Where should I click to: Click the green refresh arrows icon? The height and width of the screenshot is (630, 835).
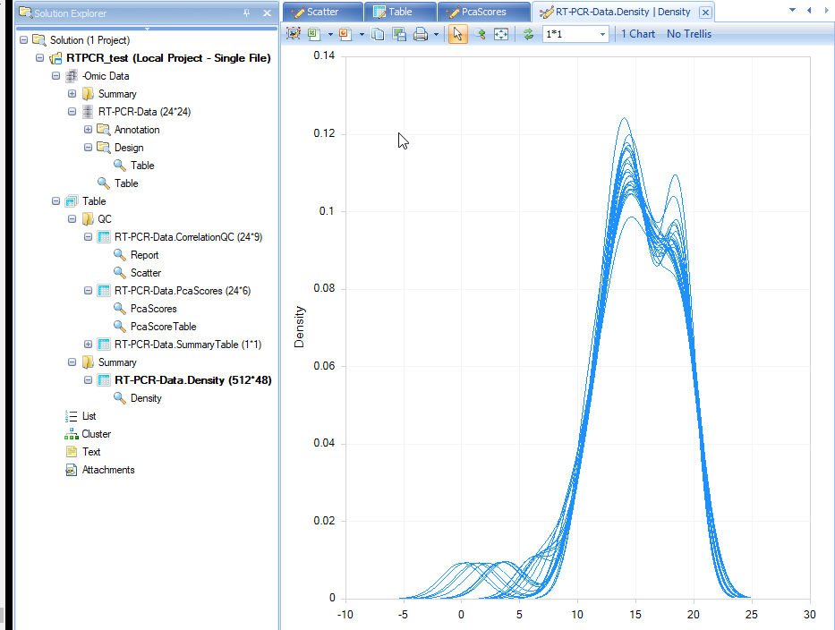coord(528,34)
